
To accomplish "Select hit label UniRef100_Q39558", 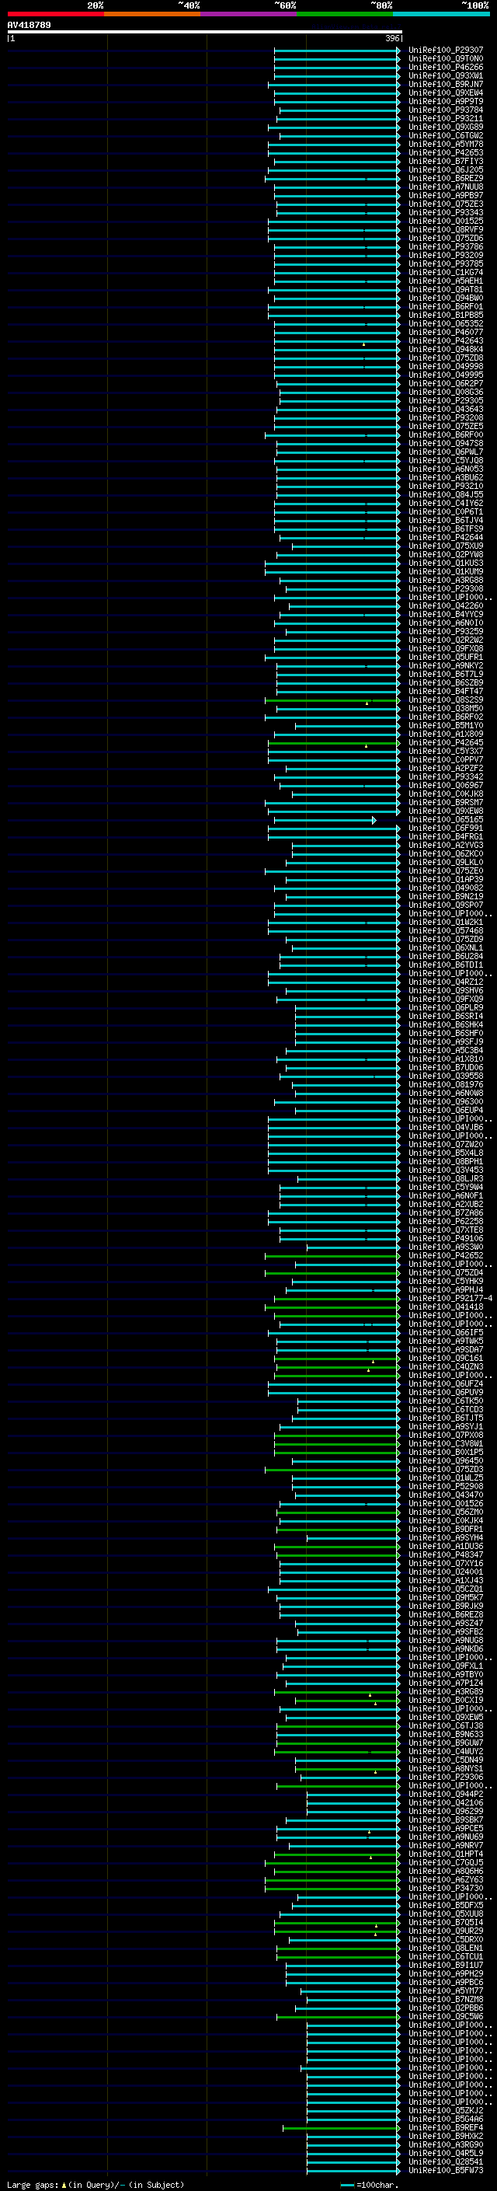I will tap(446, 1076).
